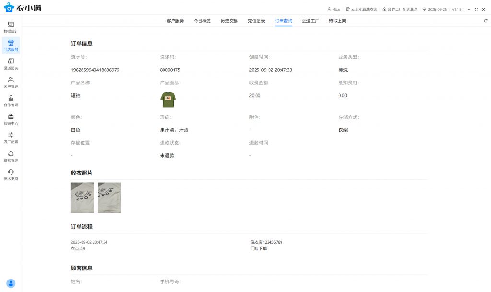This screenshot has height=292, width=491.
Task: Click the blue user avatar at bottom left
Action: [11, 283]
